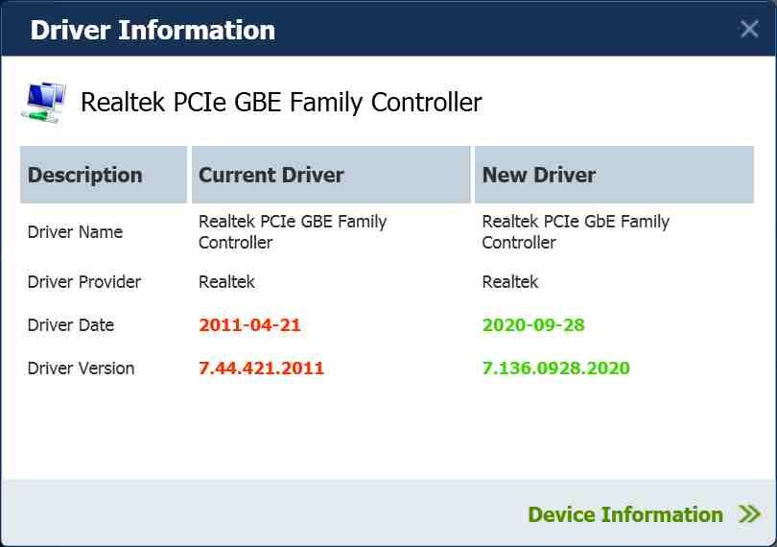Click the new driver date 2020-09-28
Viewport: 777px width, 547px height.
coord(533,324)
